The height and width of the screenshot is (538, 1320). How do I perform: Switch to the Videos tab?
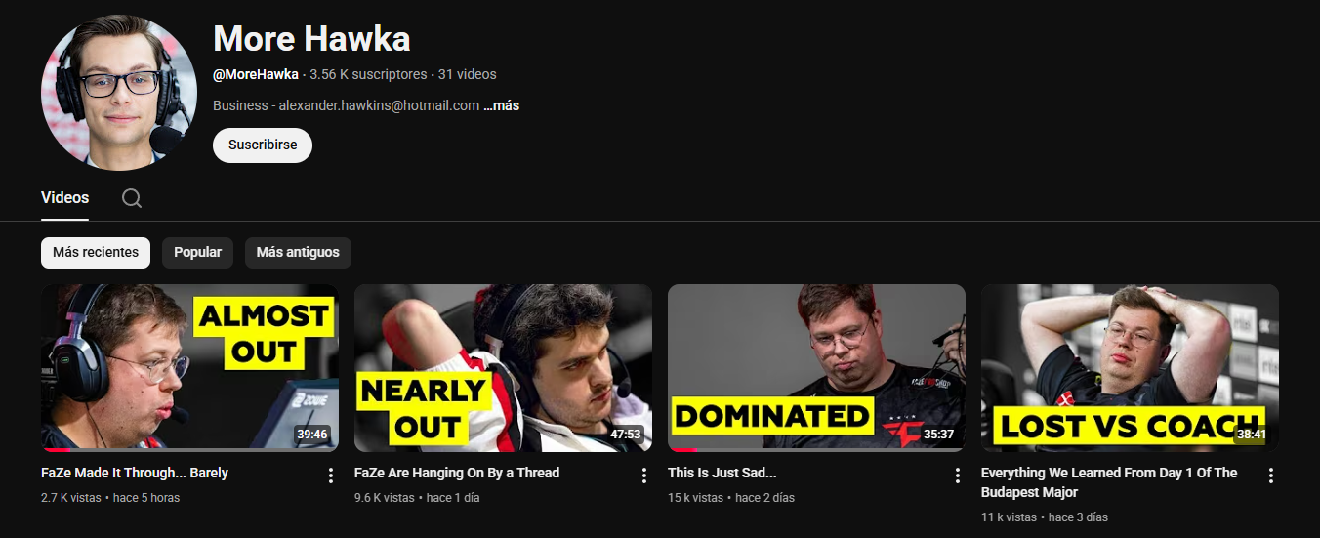point(64,197)
